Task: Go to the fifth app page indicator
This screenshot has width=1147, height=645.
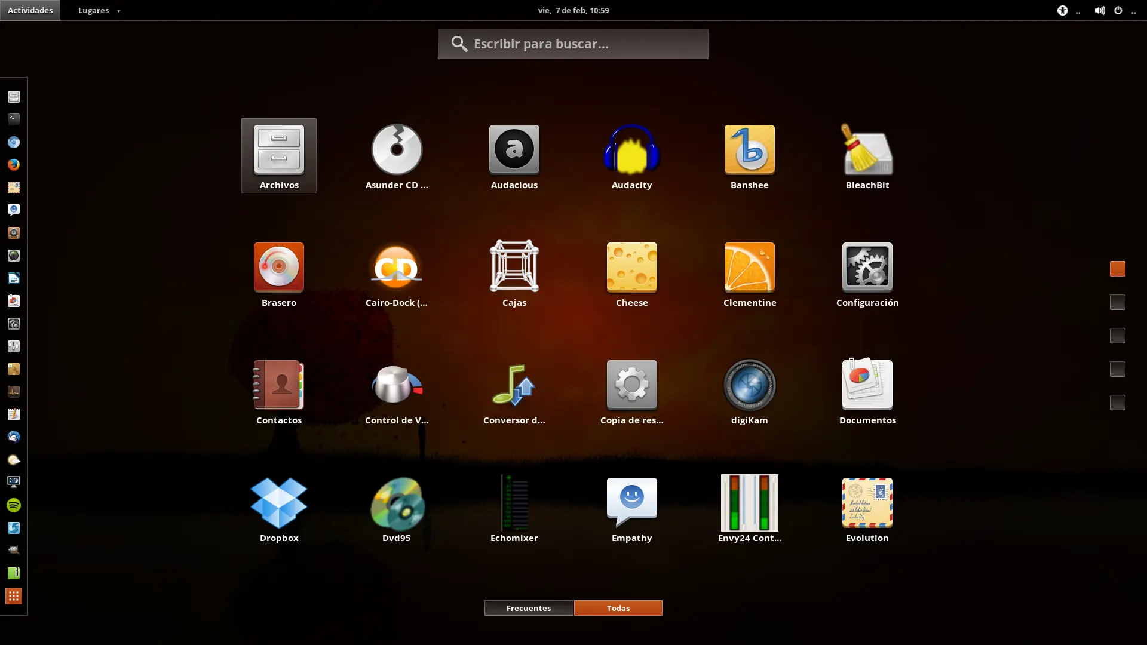Action: 1118,403
